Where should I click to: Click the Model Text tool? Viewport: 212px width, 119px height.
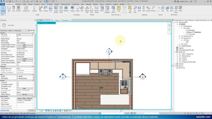(x=87, y=10)
